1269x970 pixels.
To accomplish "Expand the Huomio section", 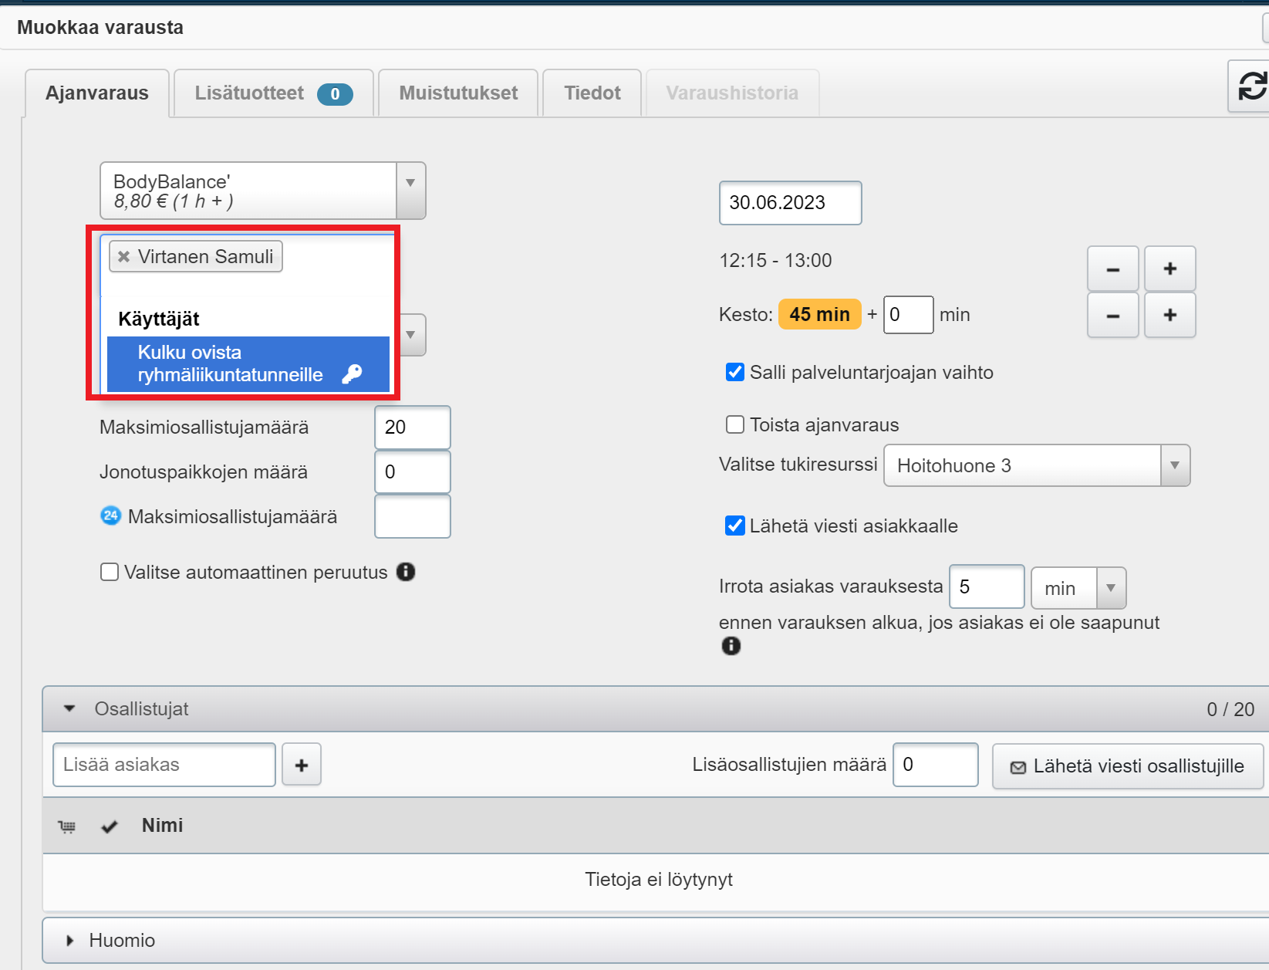I will (x=70, y=940).
